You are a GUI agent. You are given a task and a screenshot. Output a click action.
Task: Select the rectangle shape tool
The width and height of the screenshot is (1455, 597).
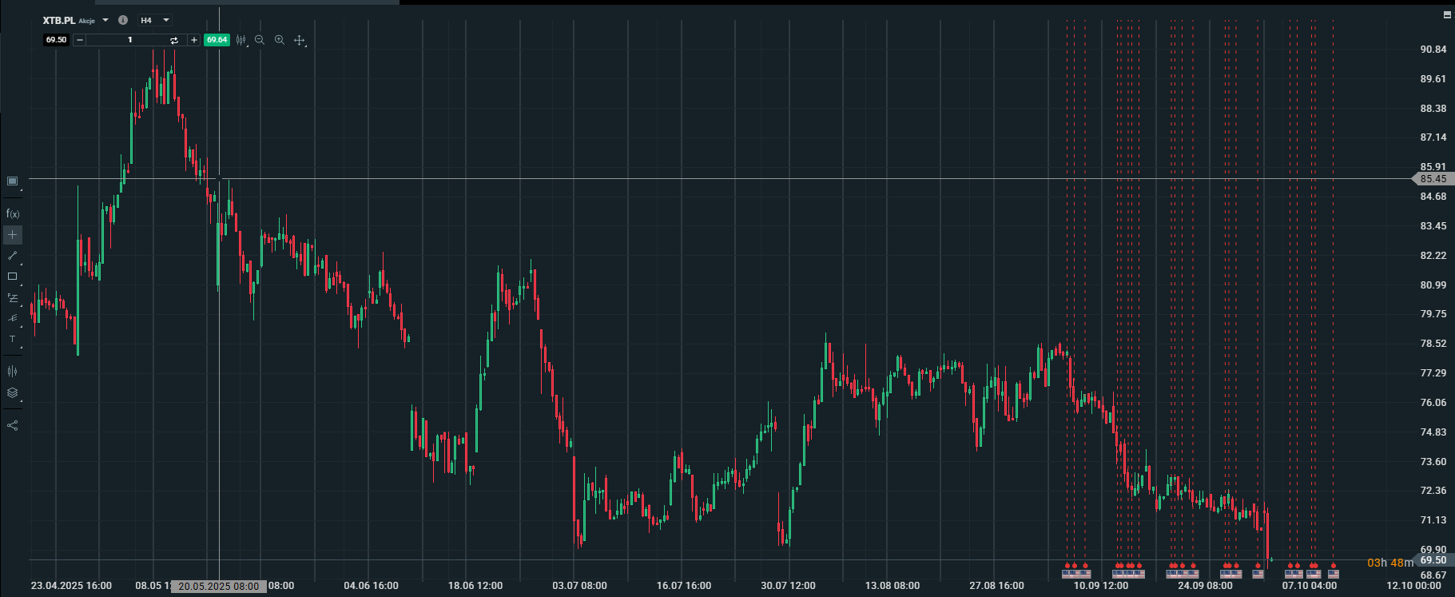click(12, 277)
